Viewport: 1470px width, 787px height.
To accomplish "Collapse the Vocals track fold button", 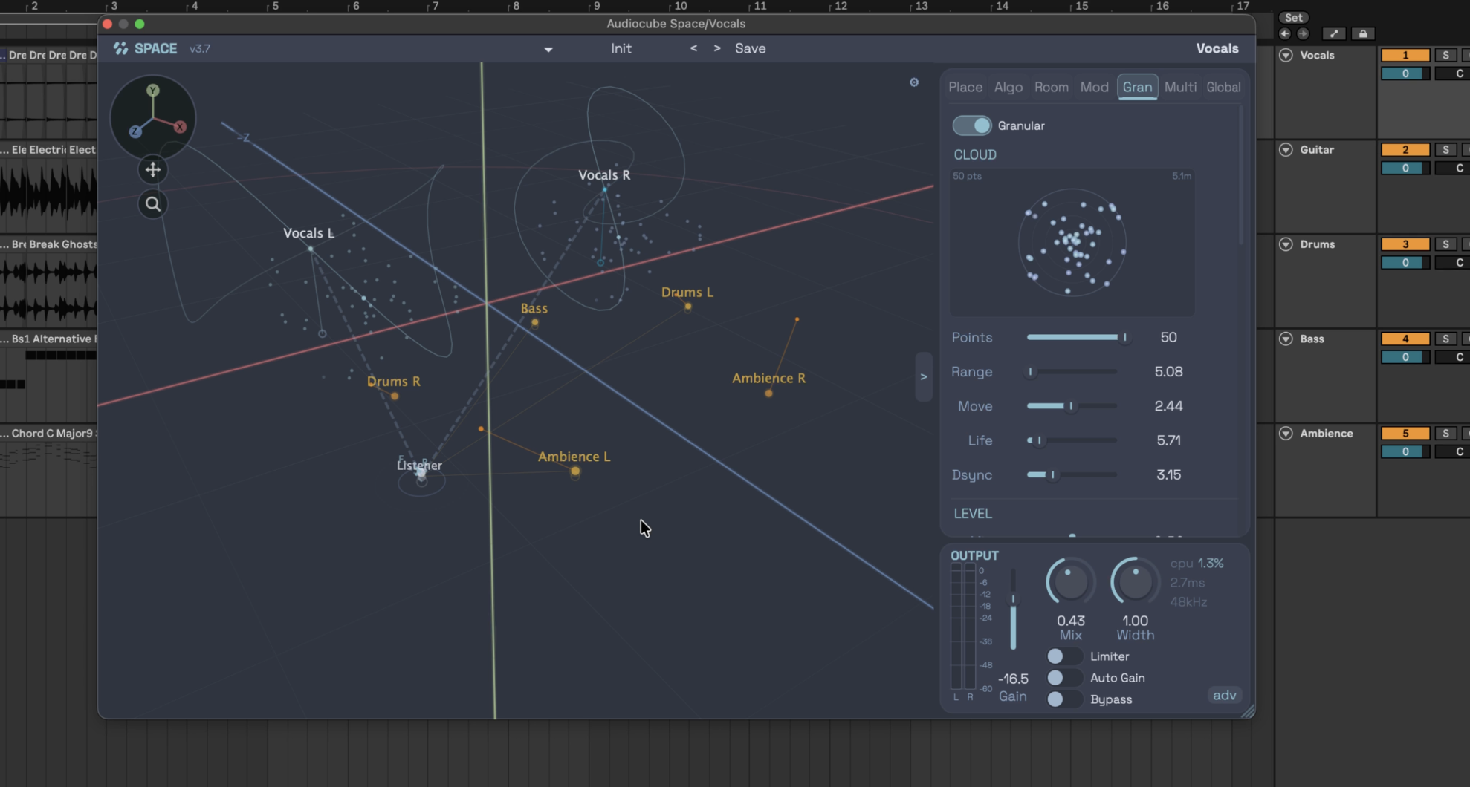I will click(x=1286, y=55).
